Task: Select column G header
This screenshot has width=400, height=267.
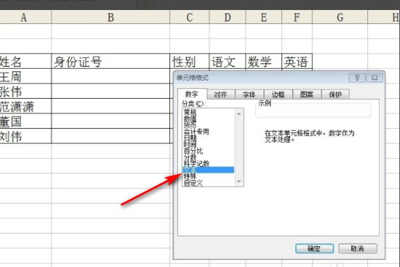Action: point(340,17)
